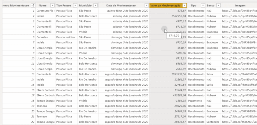This screenshot has width=257, height=125.
Task: Click value cell 1562555,94
Action: [168, 16]
